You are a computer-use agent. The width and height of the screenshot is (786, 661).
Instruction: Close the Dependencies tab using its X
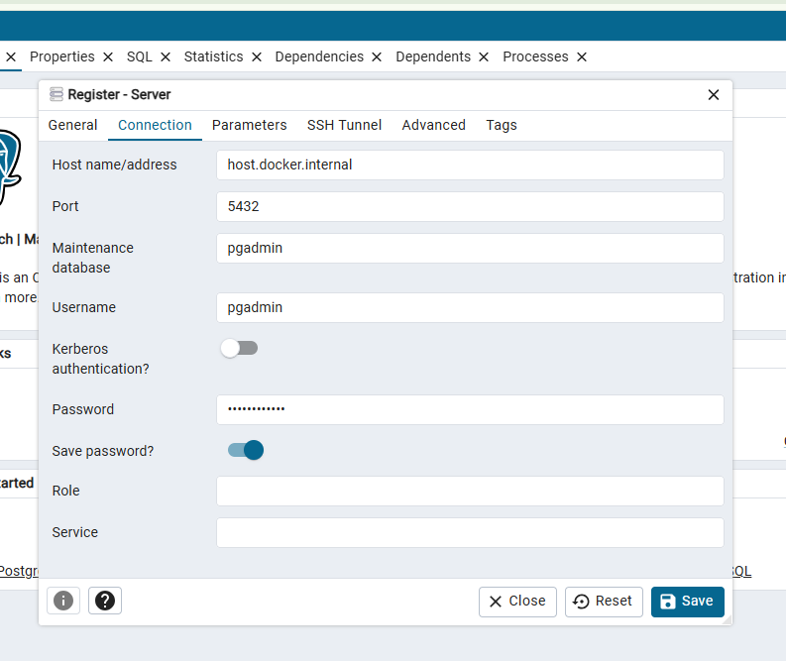tap(377, 57)
